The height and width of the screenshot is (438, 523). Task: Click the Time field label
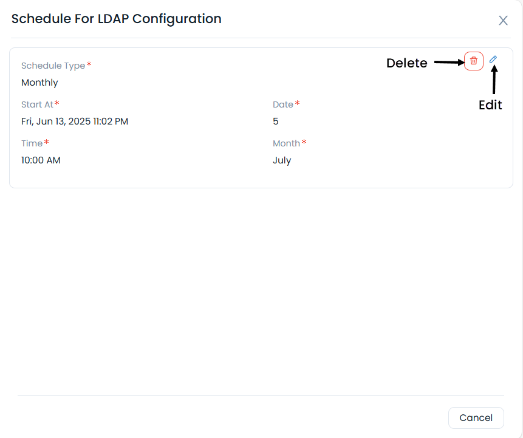point(32,143)
